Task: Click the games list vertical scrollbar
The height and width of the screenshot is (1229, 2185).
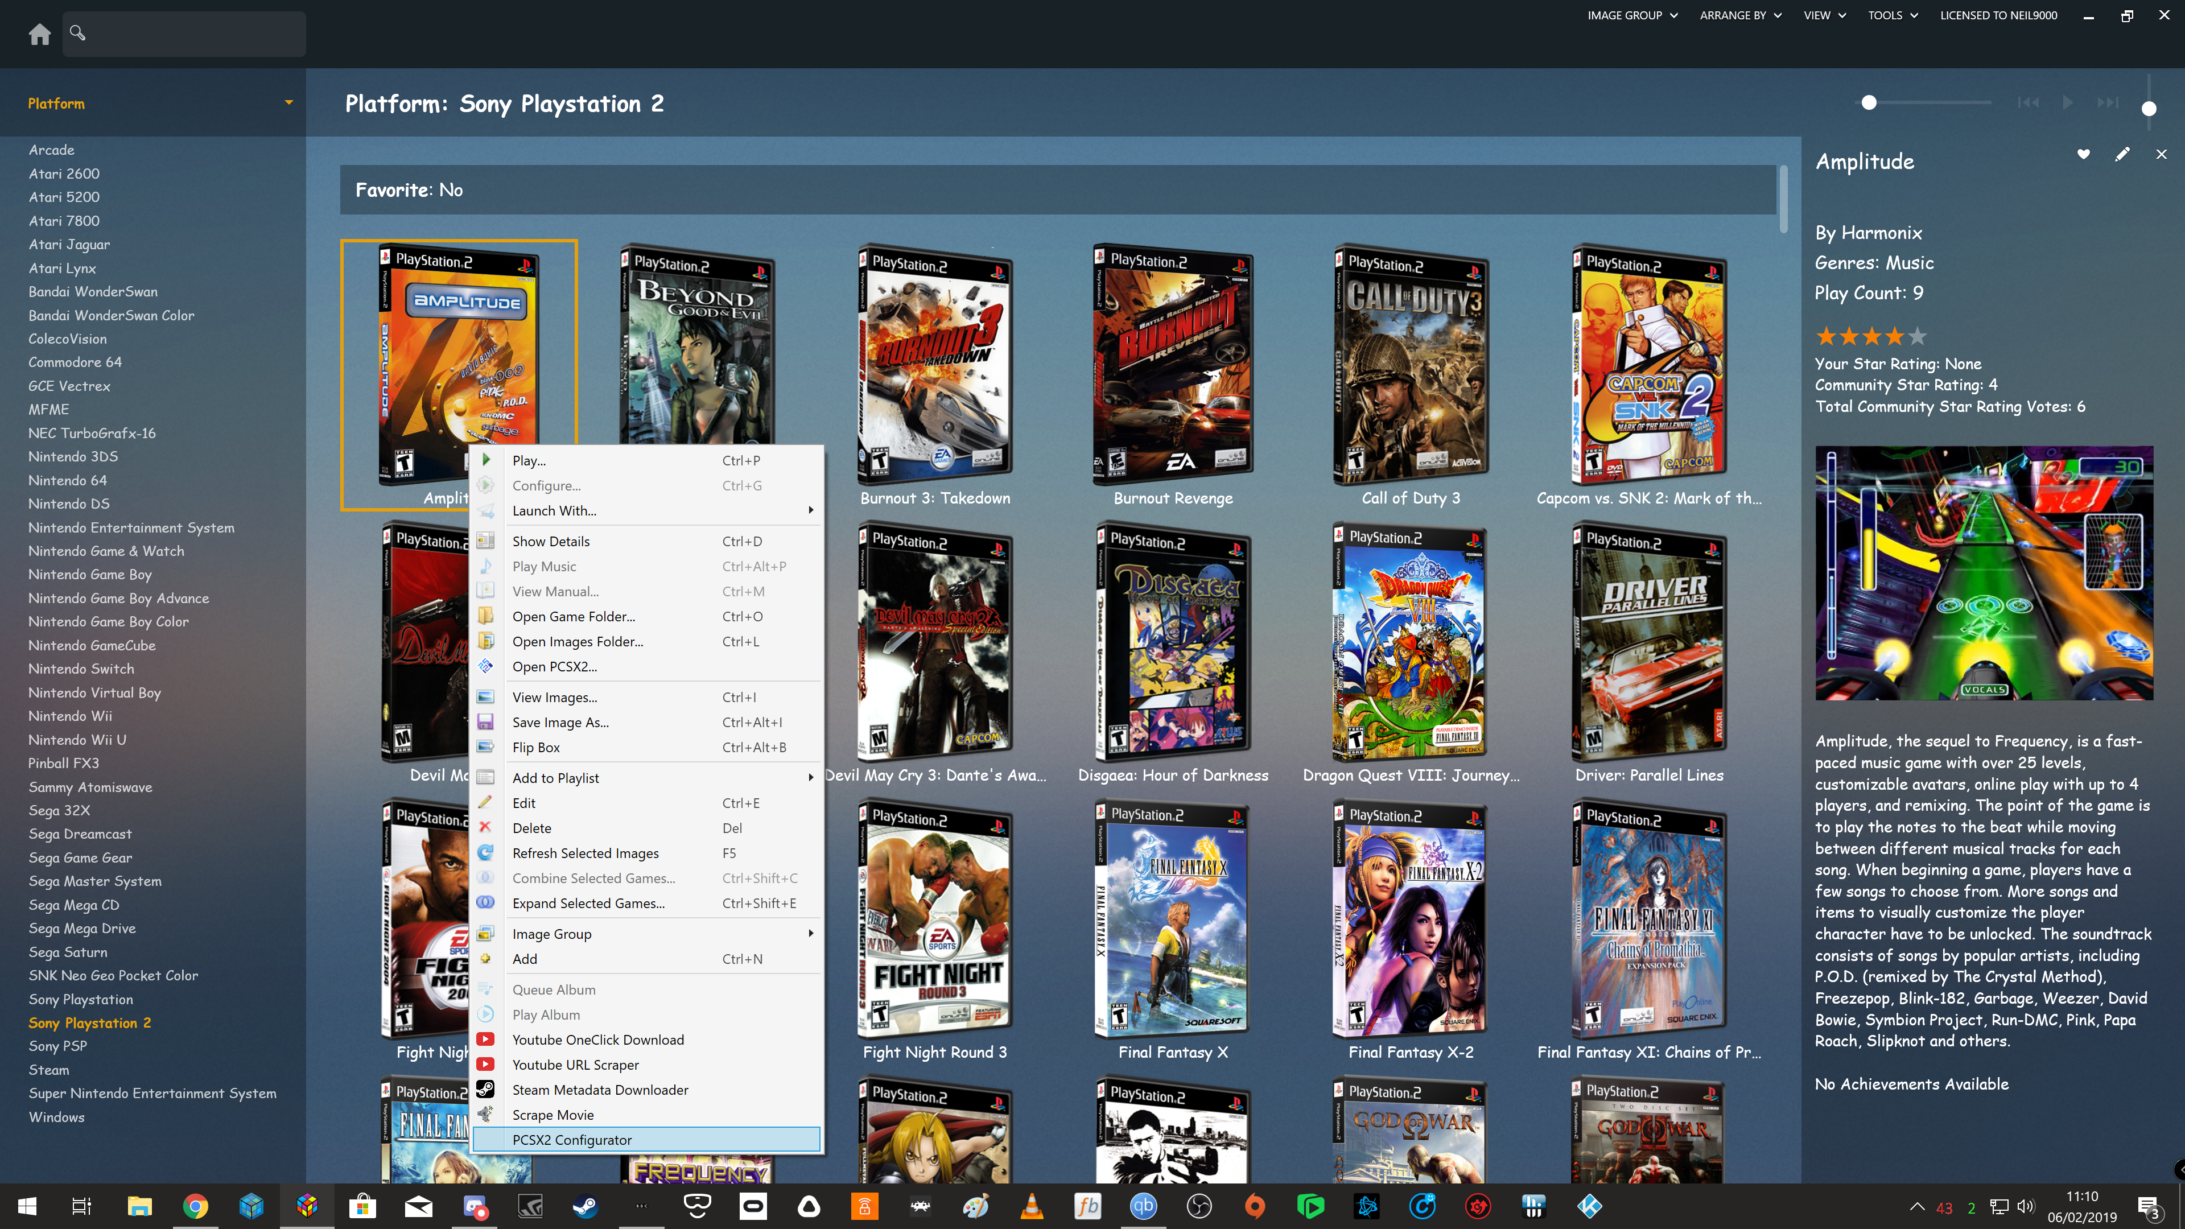Action: click(1783, 199)
